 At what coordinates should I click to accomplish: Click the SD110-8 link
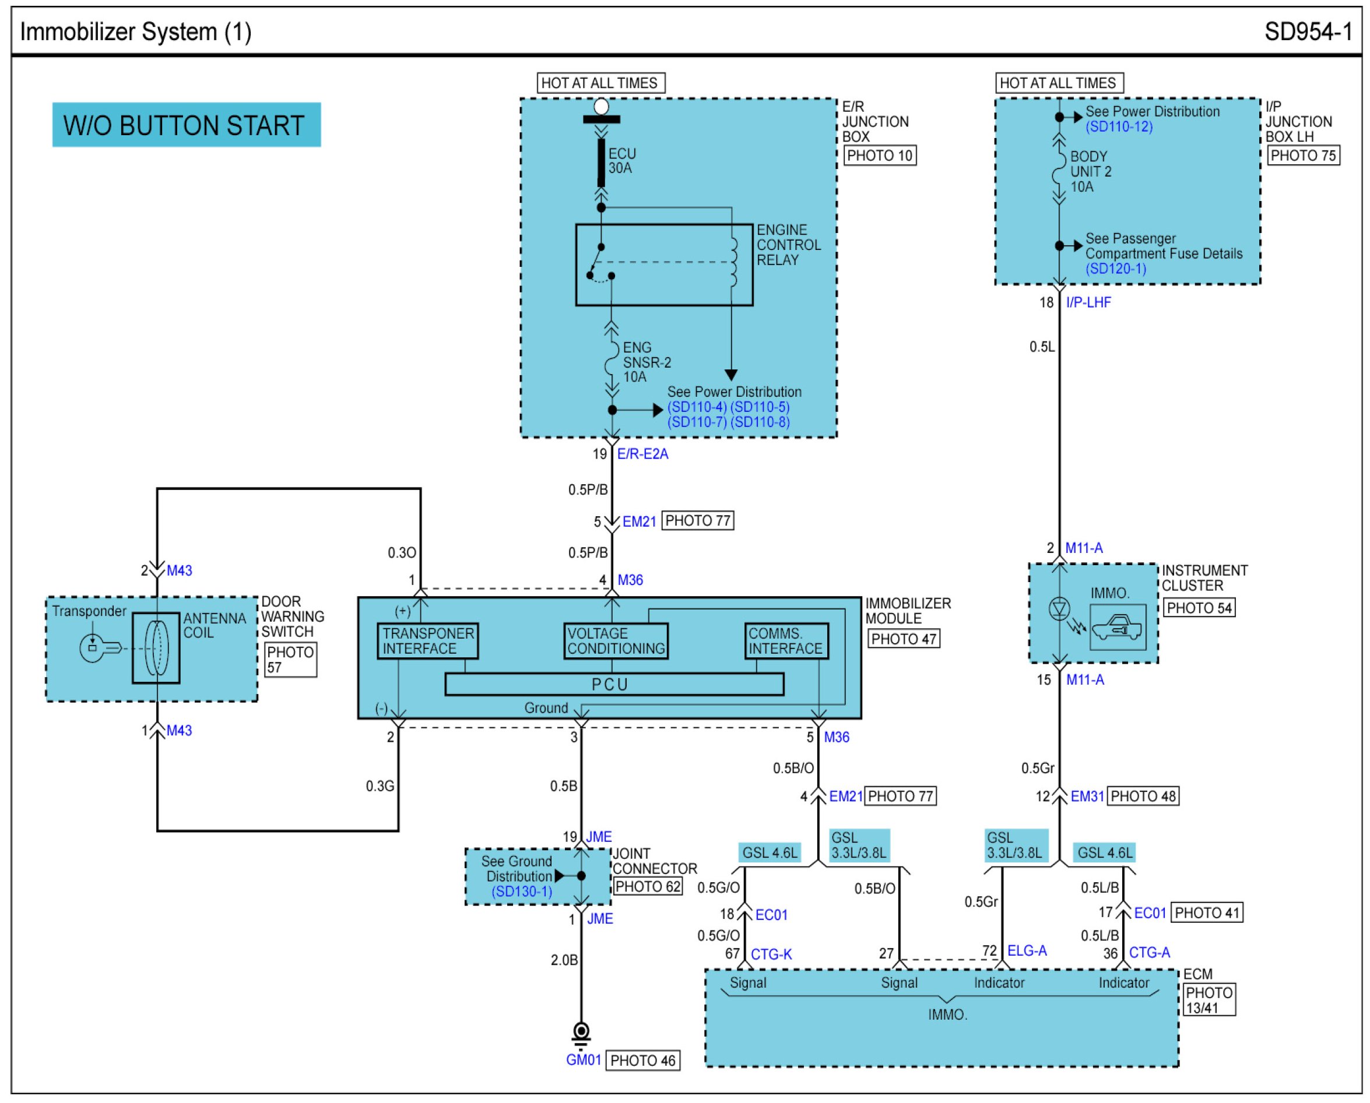click(760, 422)
